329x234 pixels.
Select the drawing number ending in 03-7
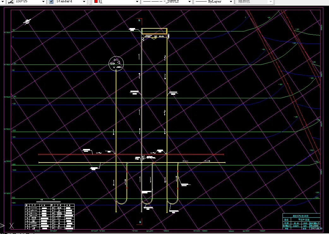pyautogui.click(x=314, y=223)
